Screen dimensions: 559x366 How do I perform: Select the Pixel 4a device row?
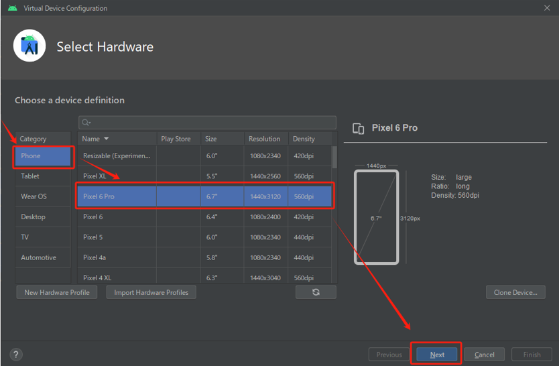tap(204, 257)
